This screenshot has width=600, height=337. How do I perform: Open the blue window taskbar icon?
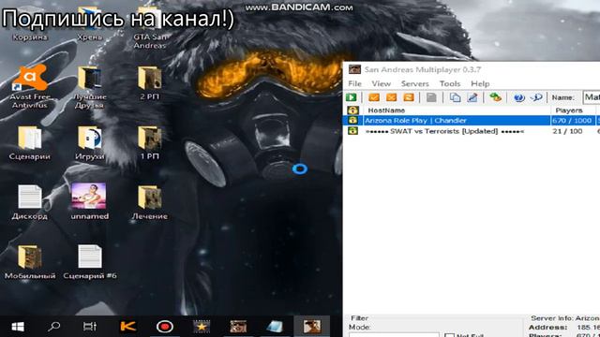(x=275, y=327)
